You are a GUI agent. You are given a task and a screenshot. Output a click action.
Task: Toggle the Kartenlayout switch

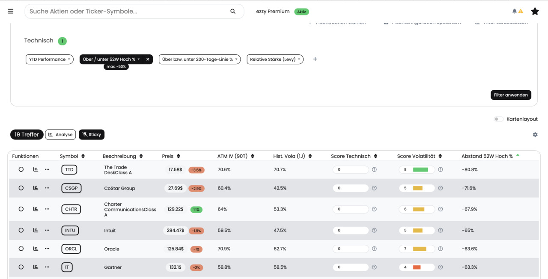coord(498,119)
